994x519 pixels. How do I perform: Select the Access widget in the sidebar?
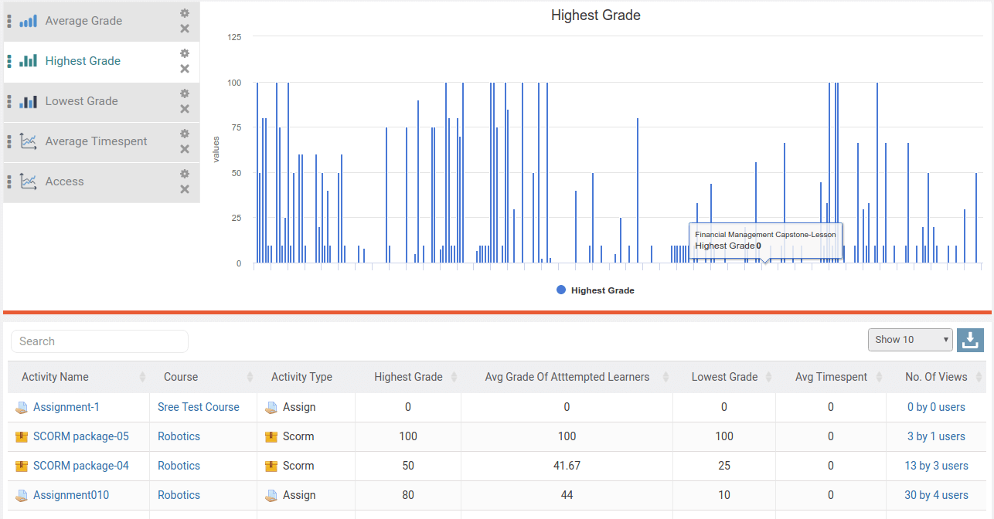tap(63, 181)
